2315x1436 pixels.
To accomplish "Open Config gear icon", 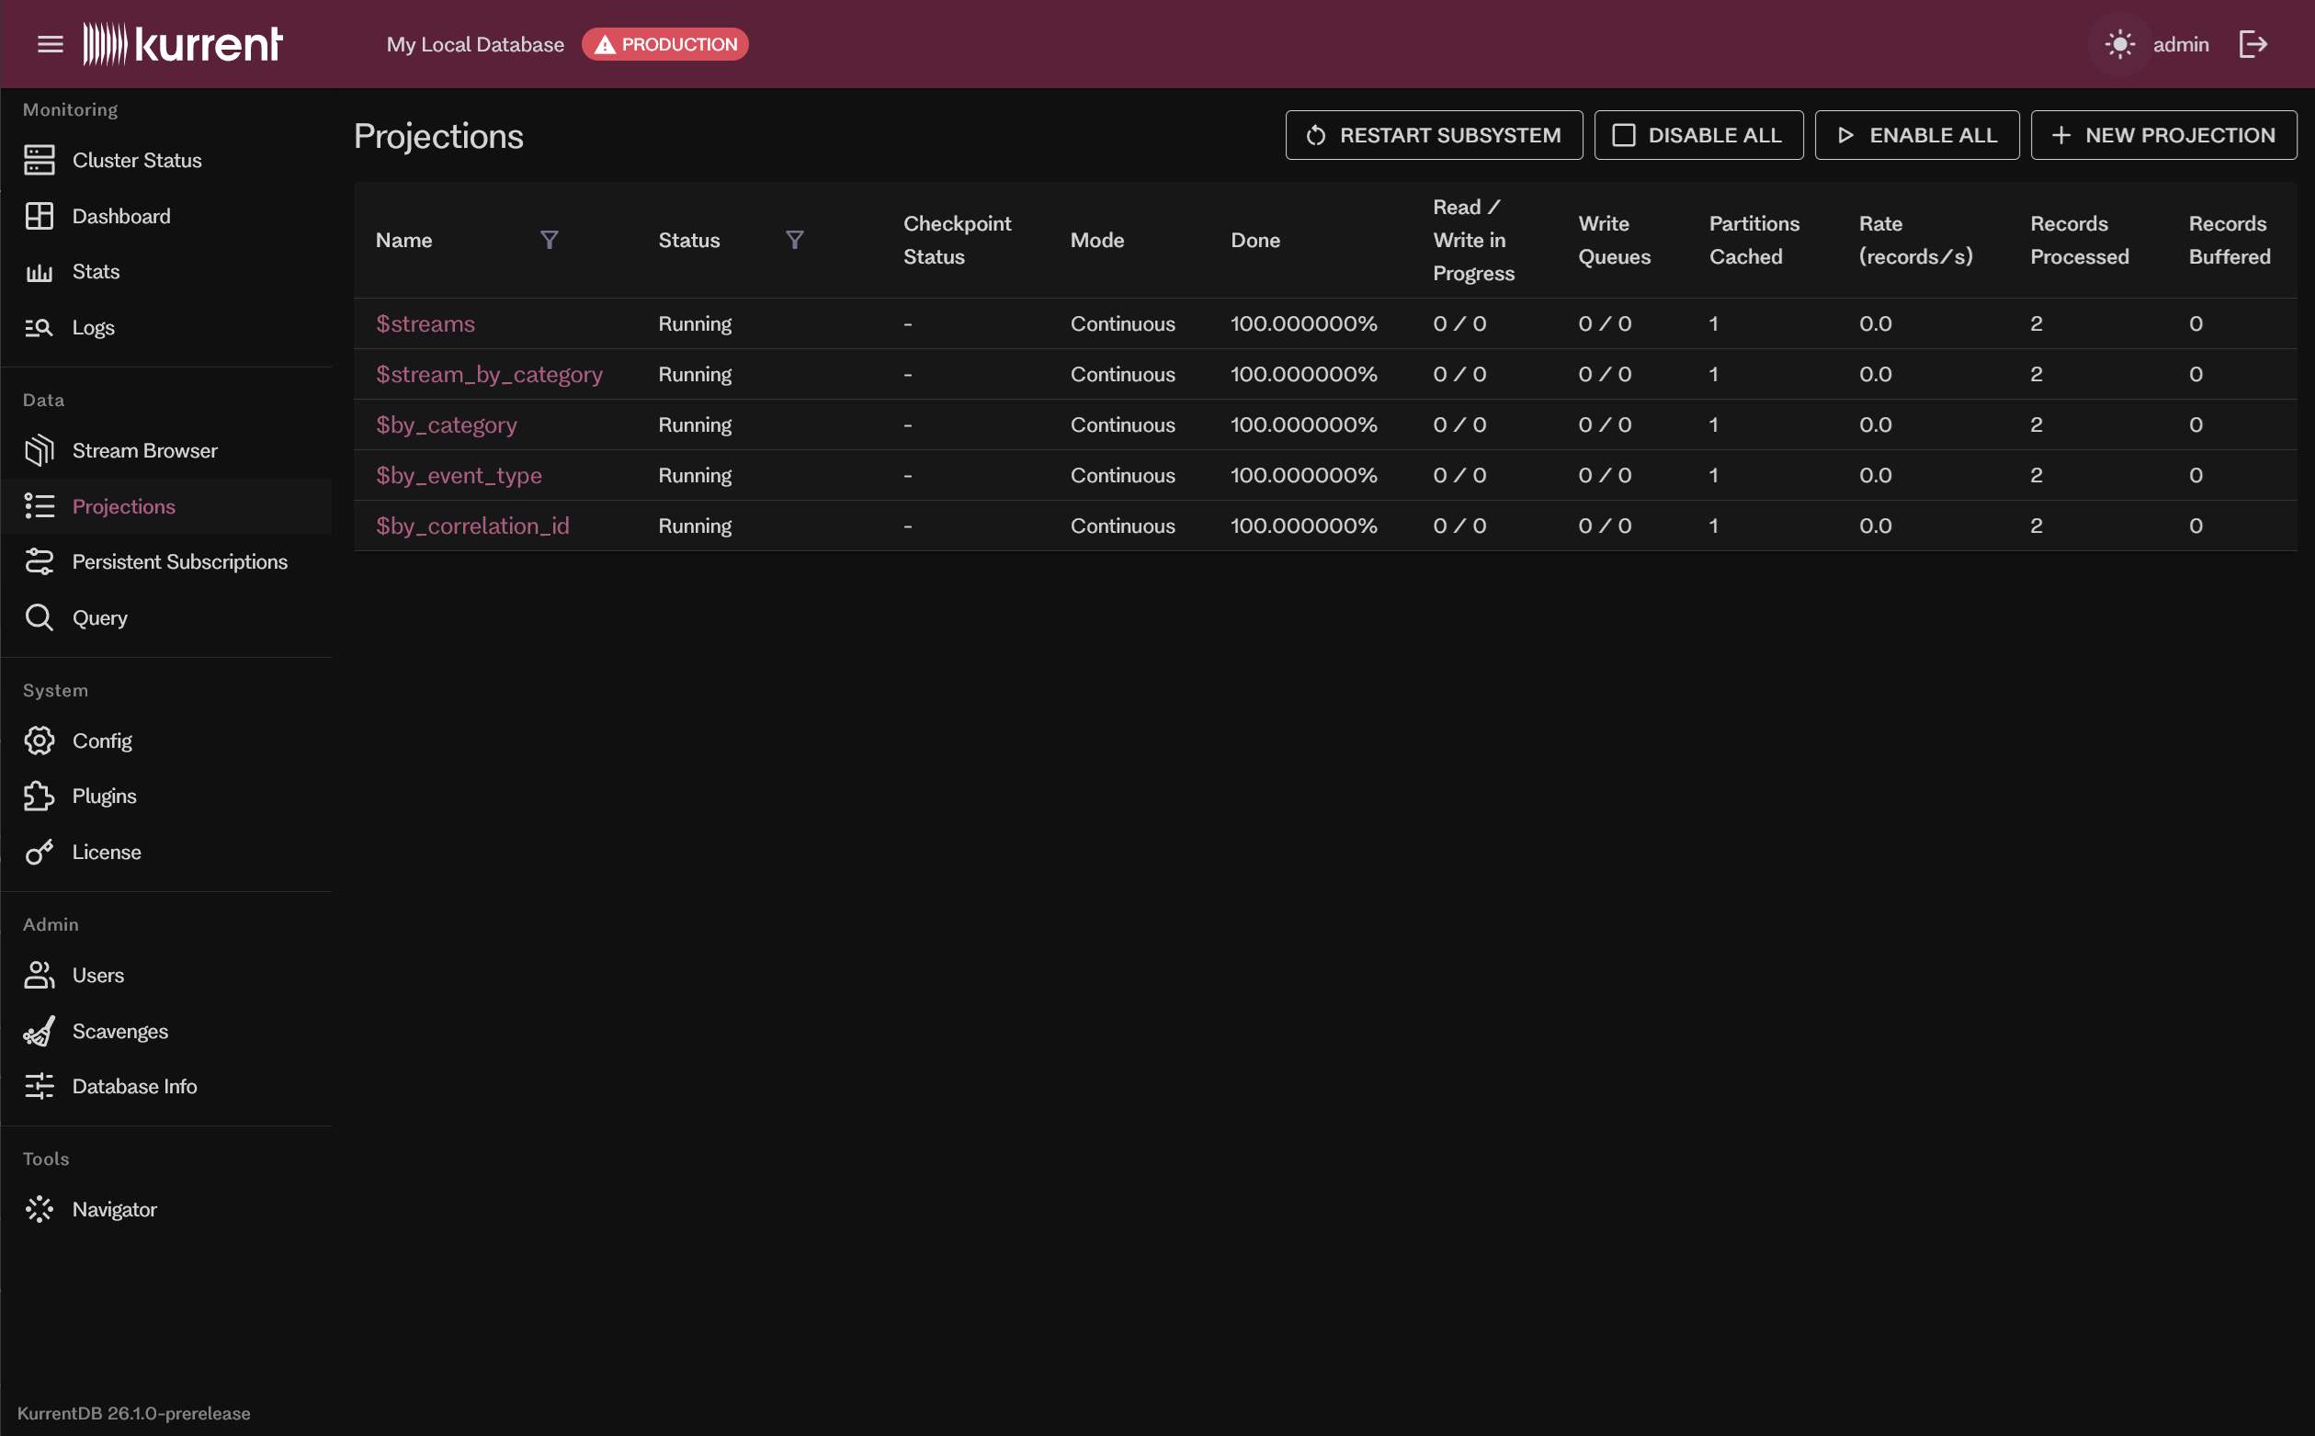I will point(39,741).
